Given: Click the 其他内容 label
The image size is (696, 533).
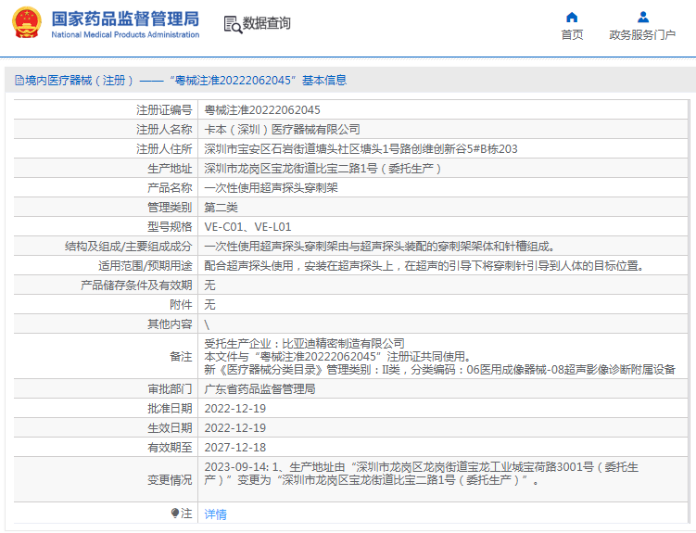Looking at the screenshot, I should pyautogui.click(x=170, y=324).
